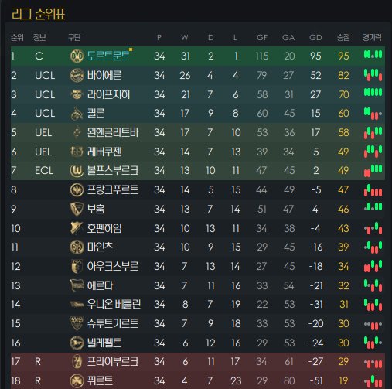Select the Bochum club crest

77,209
